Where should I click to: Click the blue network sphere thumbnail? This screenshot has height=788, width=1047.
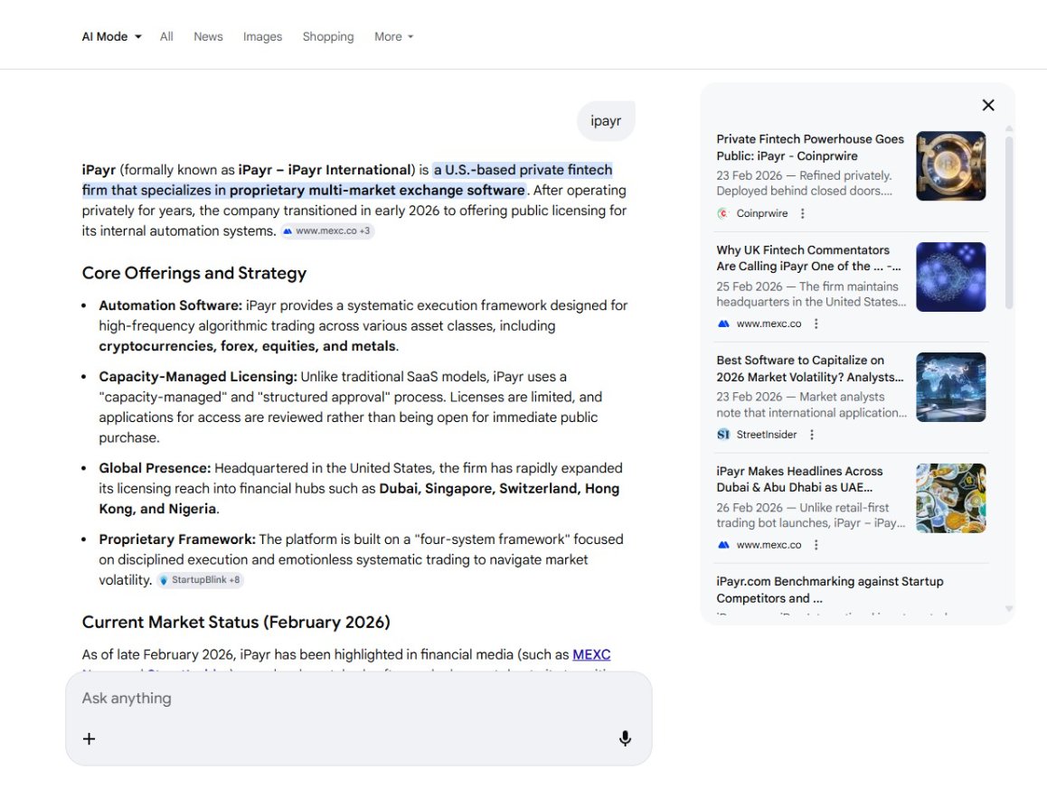[951, 277]
